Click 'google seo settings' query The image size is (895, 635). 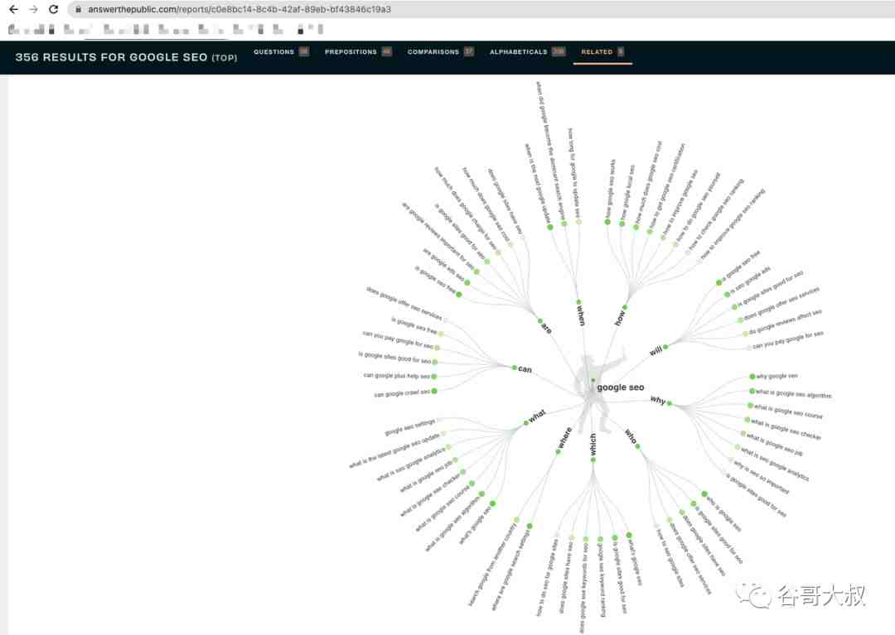(x=410, y=428)
